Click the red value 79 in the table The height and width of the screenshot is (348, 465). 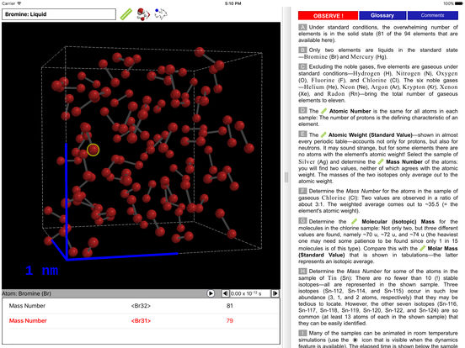(x=229, y=321)
